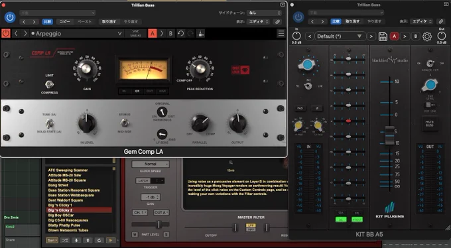Image resolution: width=451 pixels, height=248 pixels.
Task: Click Master Filter CUTOFF slider handle
Action: coord(235,227)
